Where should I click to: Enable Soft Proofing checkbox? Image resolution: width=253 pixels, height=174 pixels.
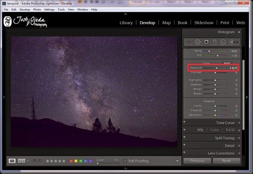pos(125,161)
